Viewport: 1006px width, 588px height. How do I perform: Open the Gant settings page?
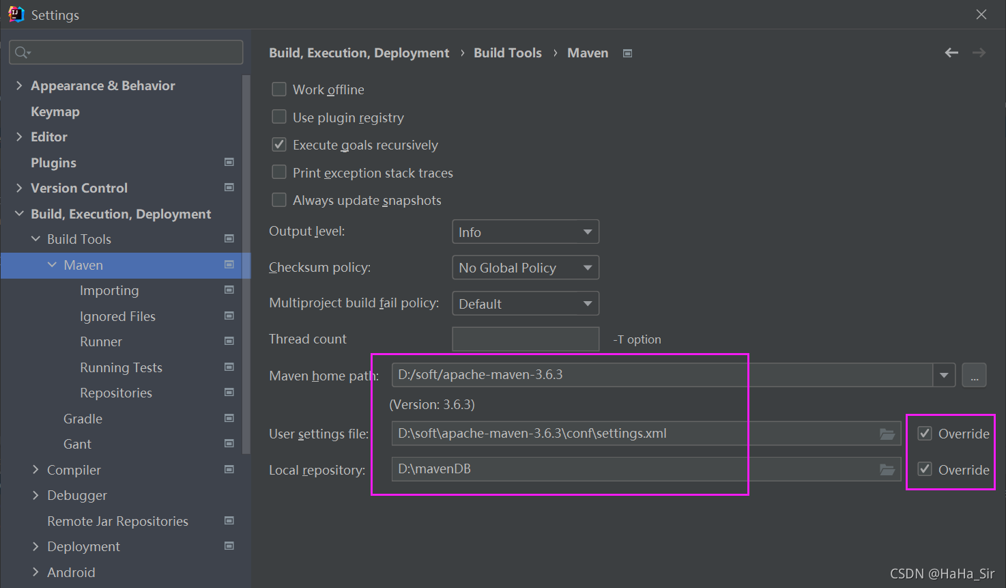click(77, 444)
